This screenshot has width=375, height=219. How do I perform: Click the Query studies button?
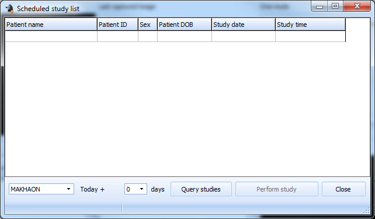point(201,189)
